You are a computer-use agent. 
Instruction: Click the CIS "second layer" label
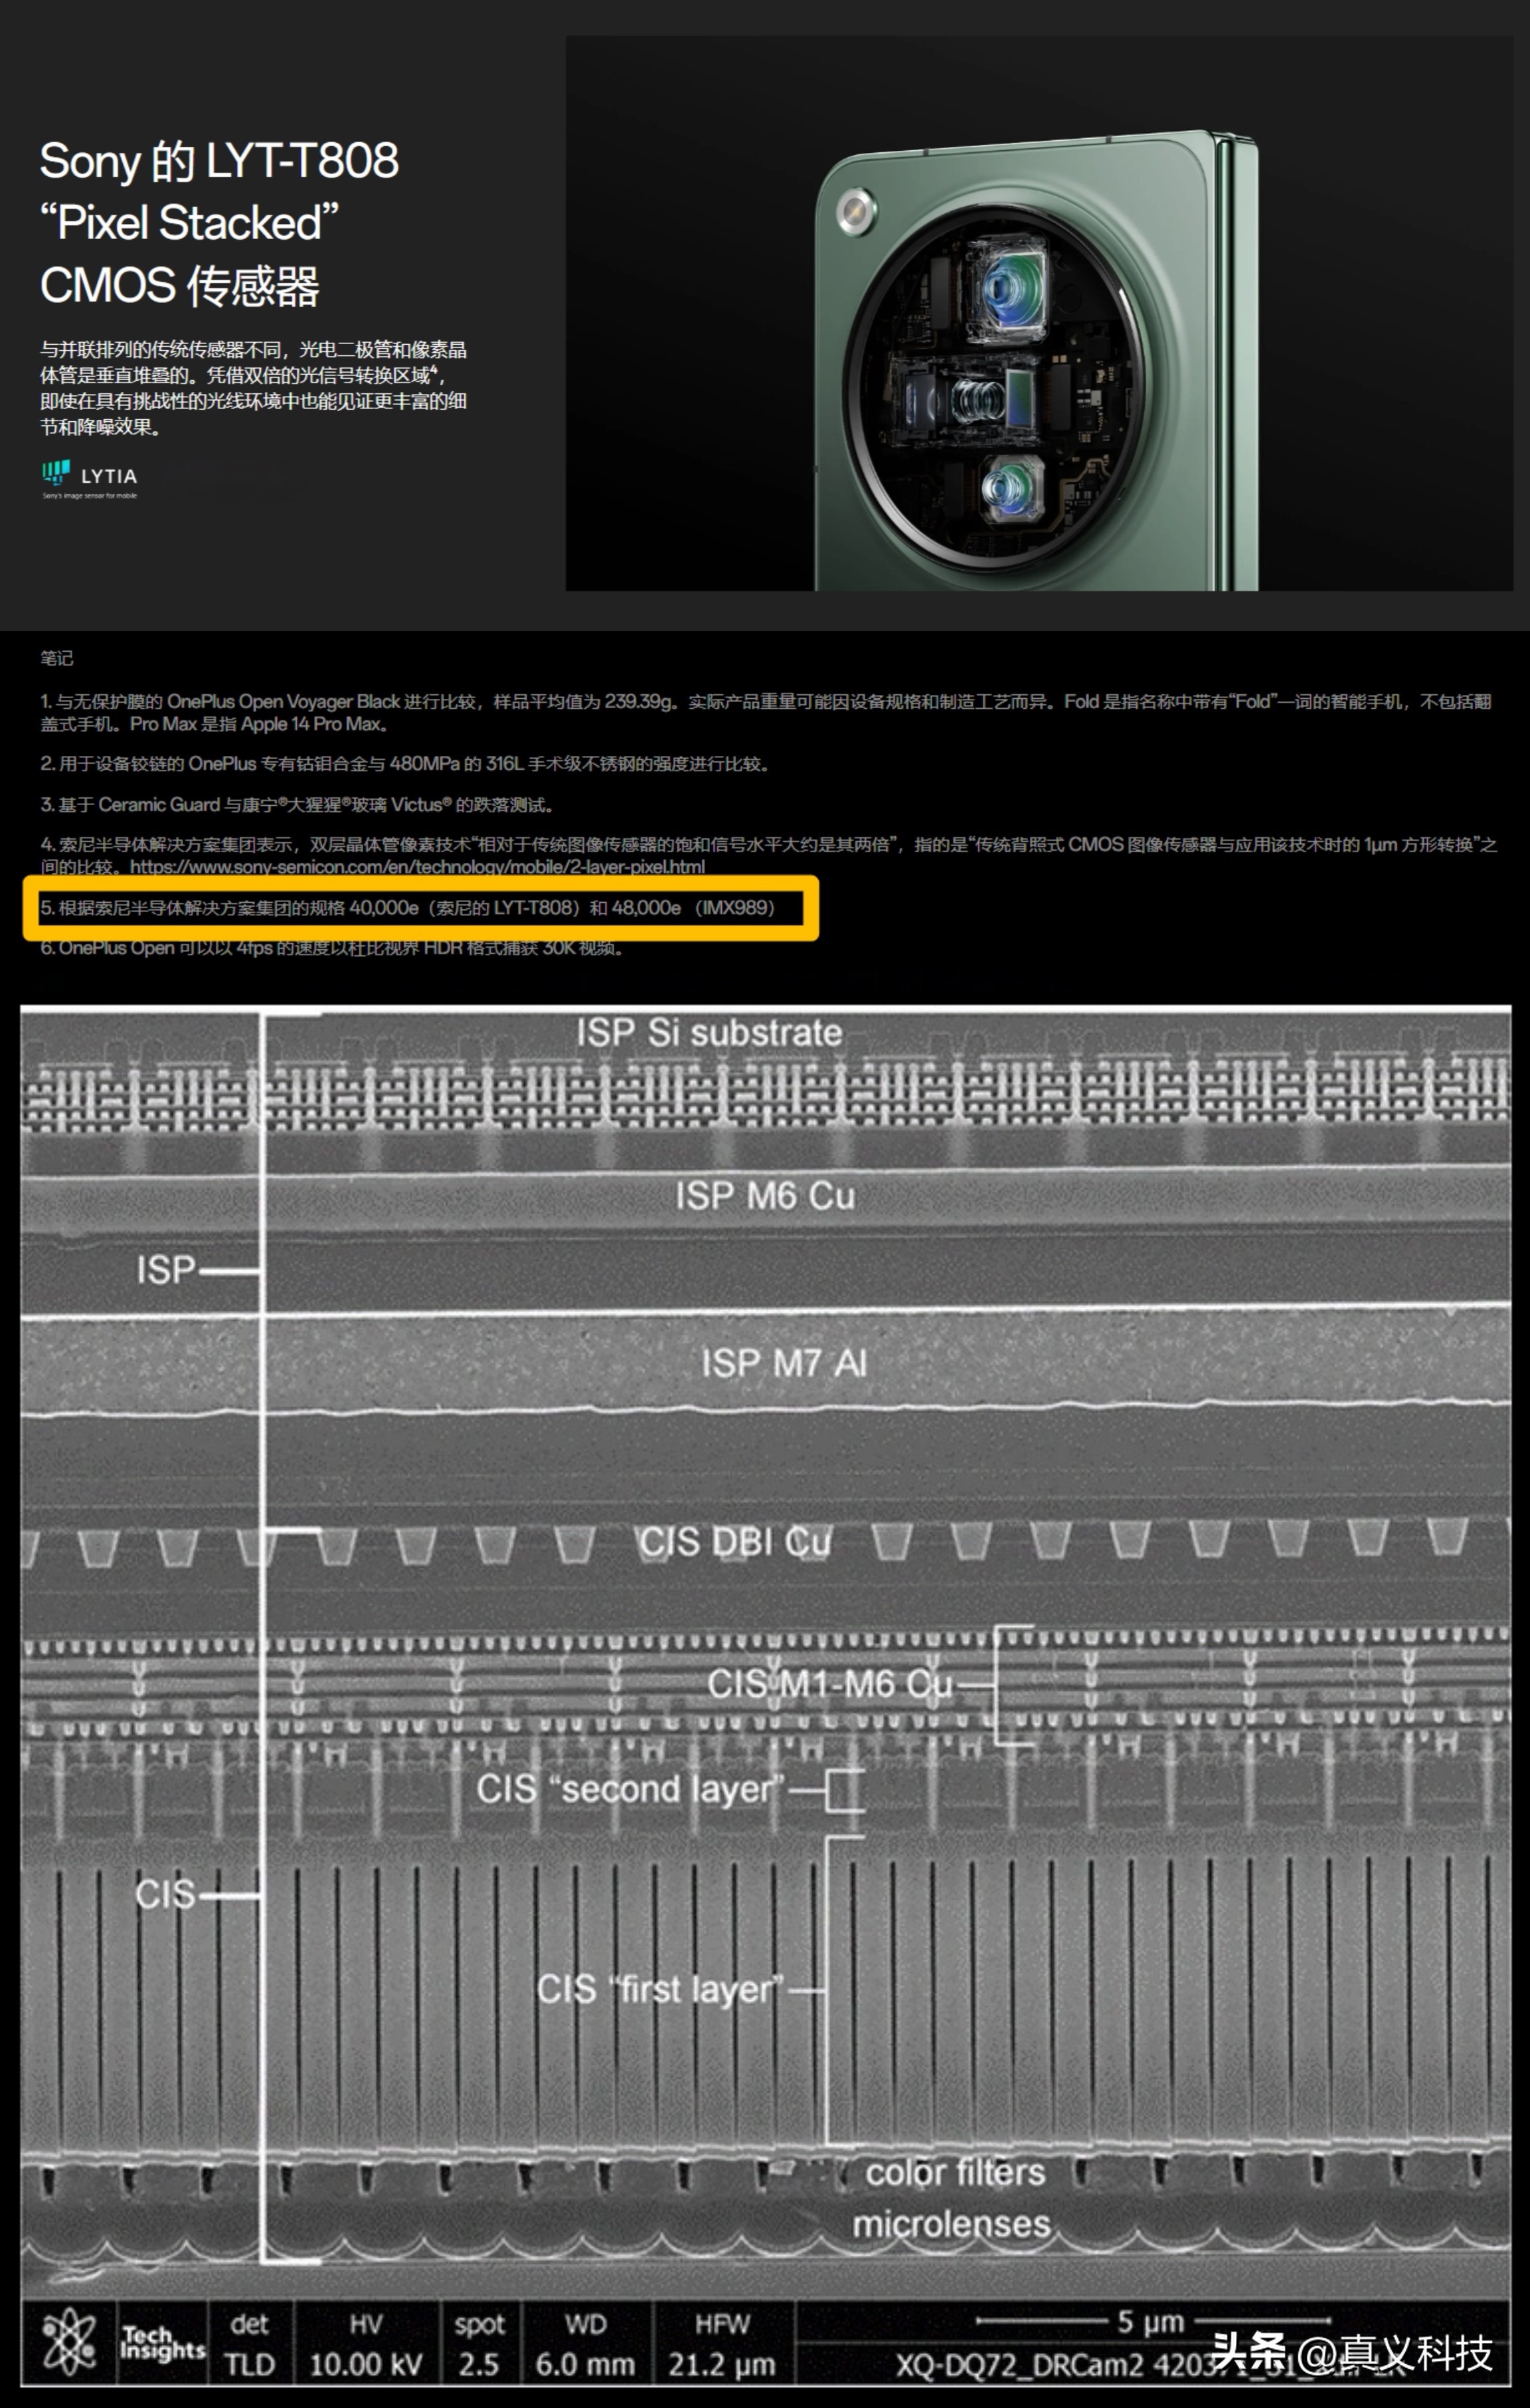(631, 1789)
